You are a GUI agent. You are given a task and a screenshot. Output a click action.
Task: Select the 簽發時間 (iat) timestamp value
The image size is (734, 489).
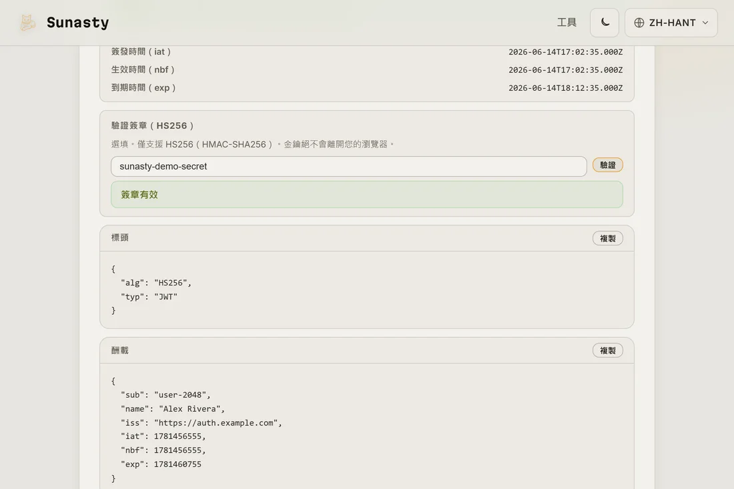point(565,52)
